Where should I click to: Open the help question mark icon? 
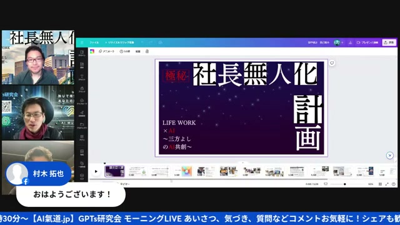pos(394,184)
